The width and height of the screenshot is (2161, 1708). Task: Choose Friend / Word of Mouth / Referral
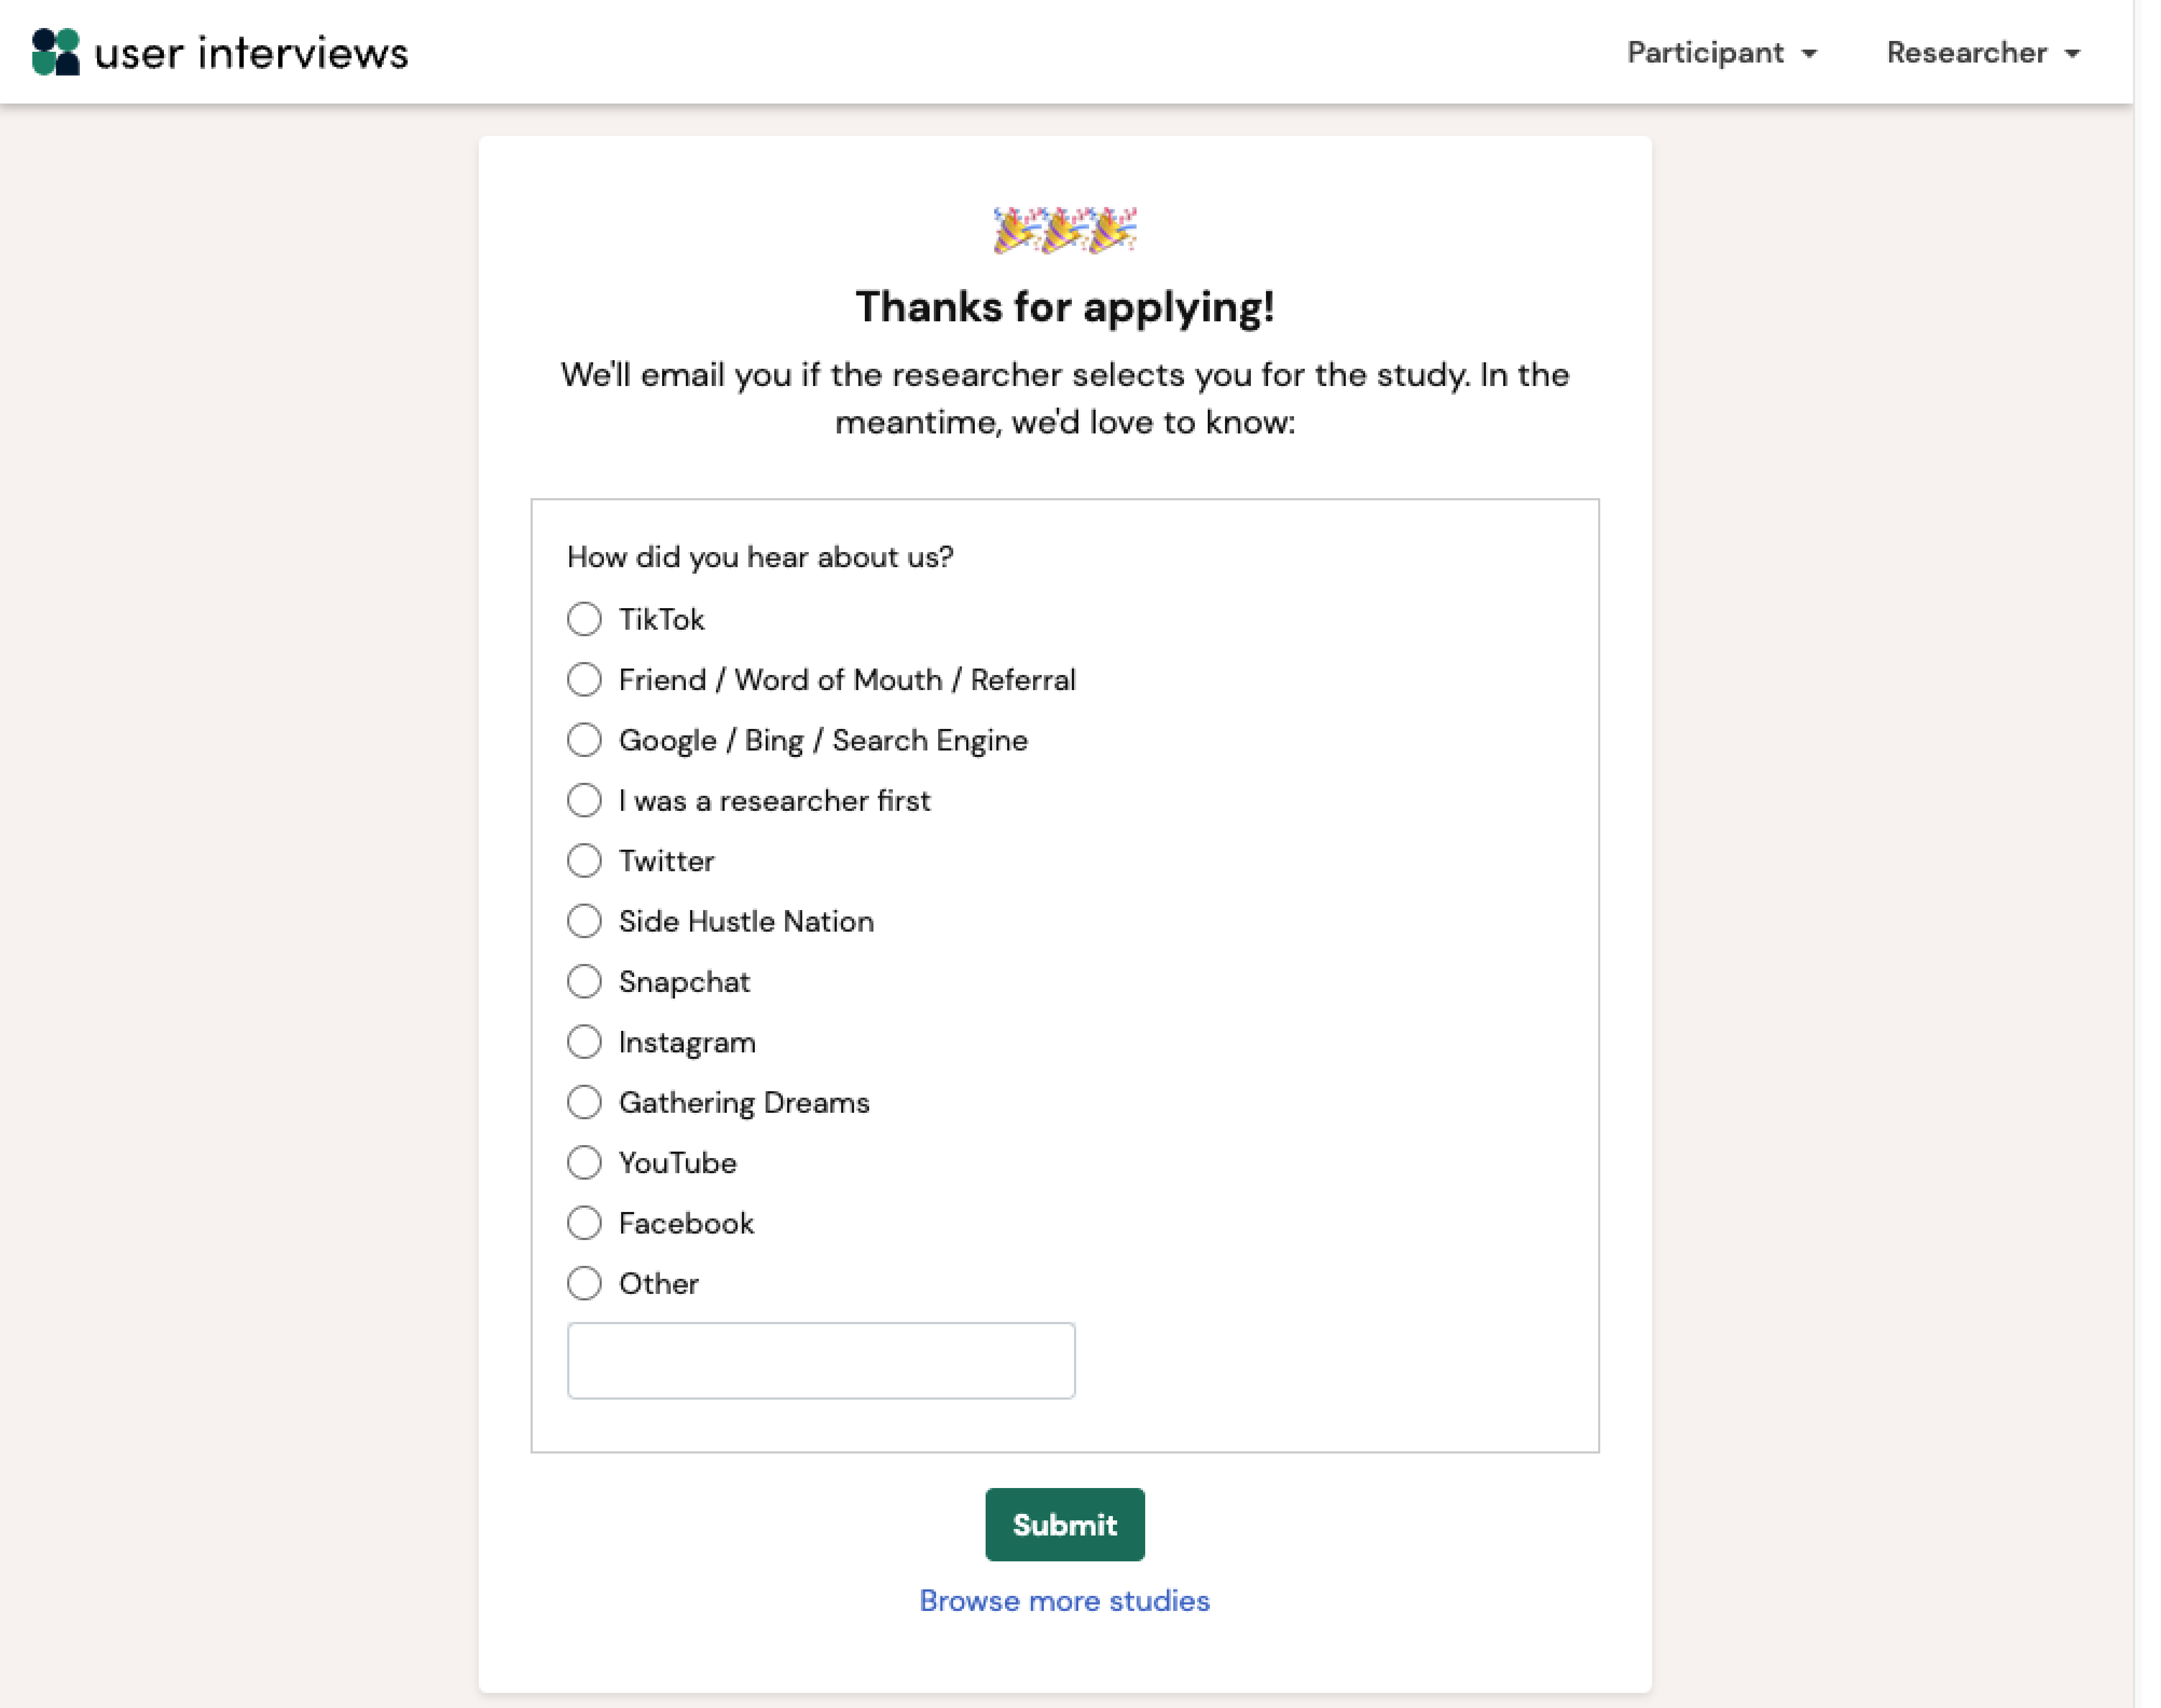pos(584,680)
